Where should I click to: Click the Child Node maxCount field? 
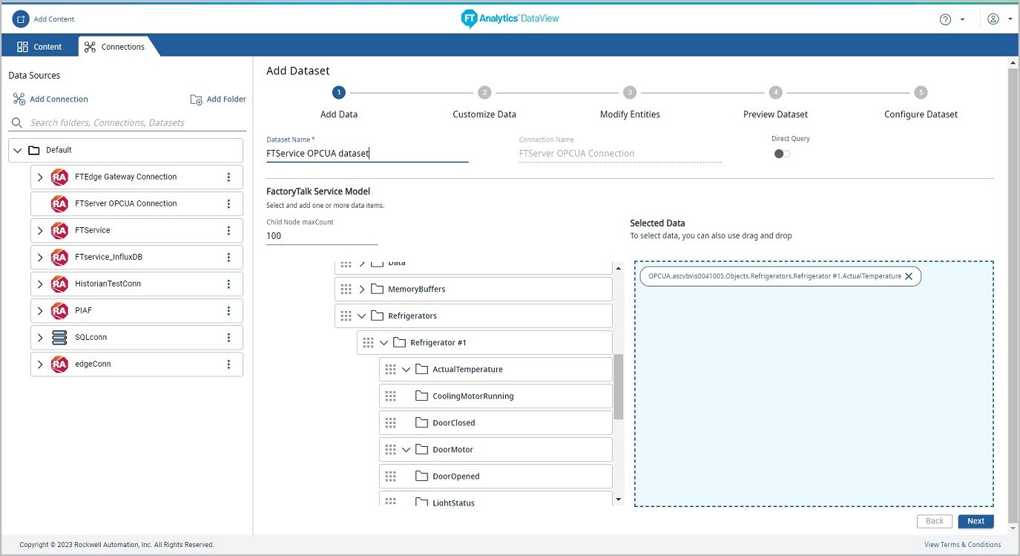(321, 236)
